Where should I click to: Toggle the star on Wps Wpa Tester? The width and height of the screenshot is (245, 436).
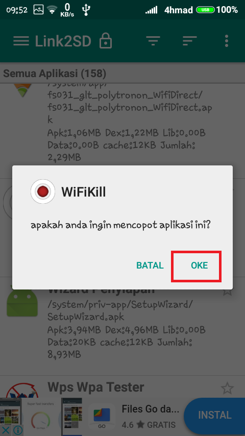pos(227,389)
